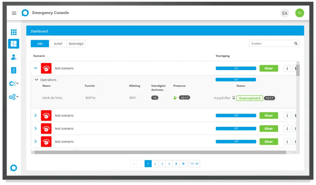
Task: Click the second test scenario's red alarm icon
Action: point(46,116)
